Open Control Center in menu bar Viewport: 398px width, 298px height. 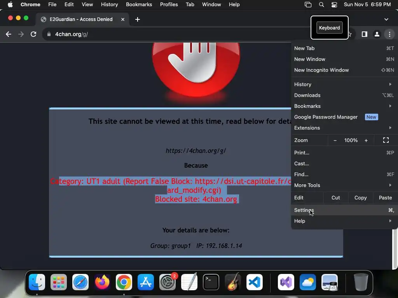click(334, 5)
